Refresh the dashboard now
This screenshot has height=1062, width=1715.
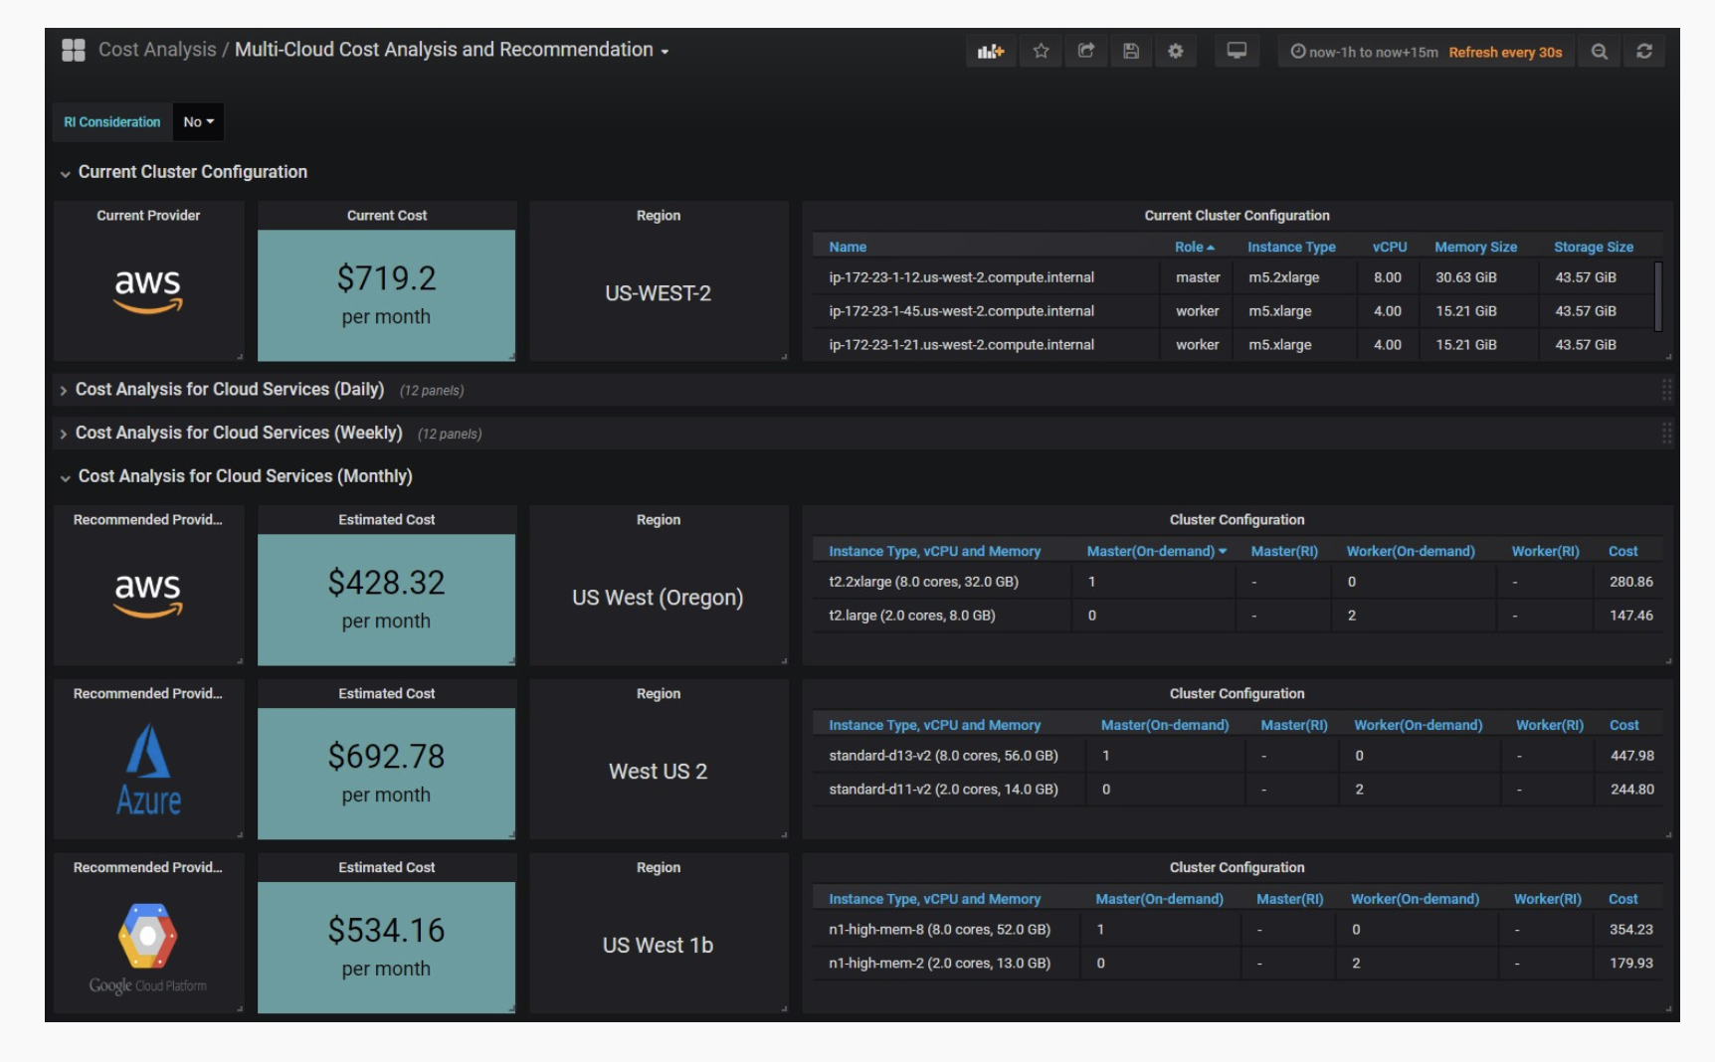click(1644, 52)
